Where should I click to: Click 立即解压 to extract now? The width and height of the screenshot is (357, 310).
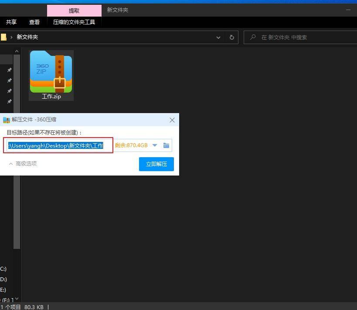pyautogui.click(x=156, y=164)
